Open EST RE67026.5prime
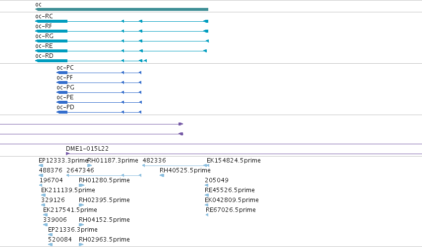Screen dimensions: 422x247 [x=231, y=210]
